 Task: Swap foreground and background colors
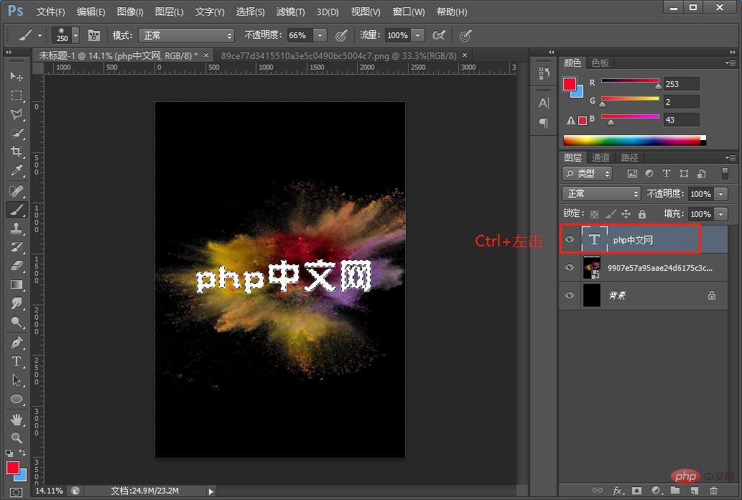22,453
